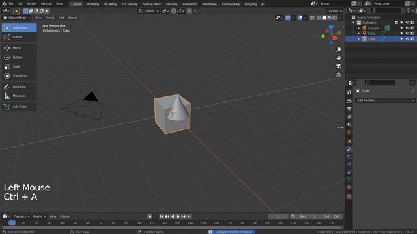This screenshot has height=234, width=417.
Task: Click the add workspace plus button
Action: 262,4
